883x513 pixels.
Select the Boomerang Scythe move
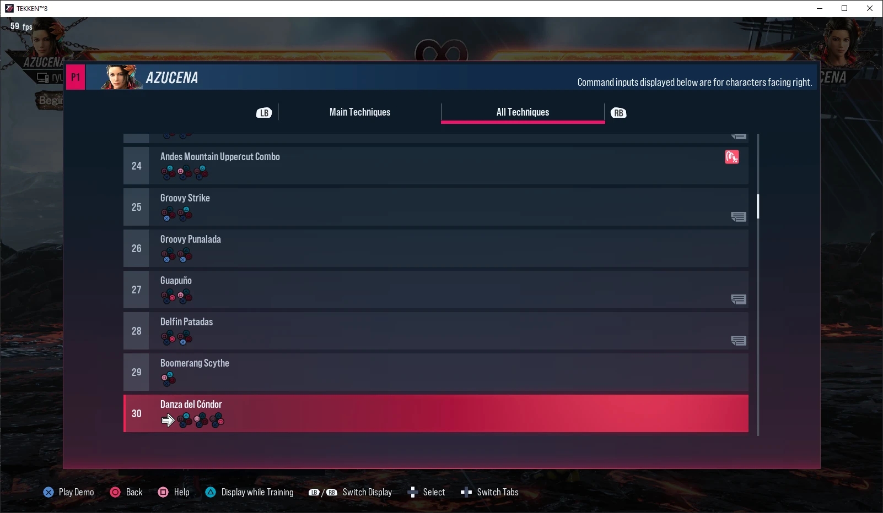click(x=436, y=372)
